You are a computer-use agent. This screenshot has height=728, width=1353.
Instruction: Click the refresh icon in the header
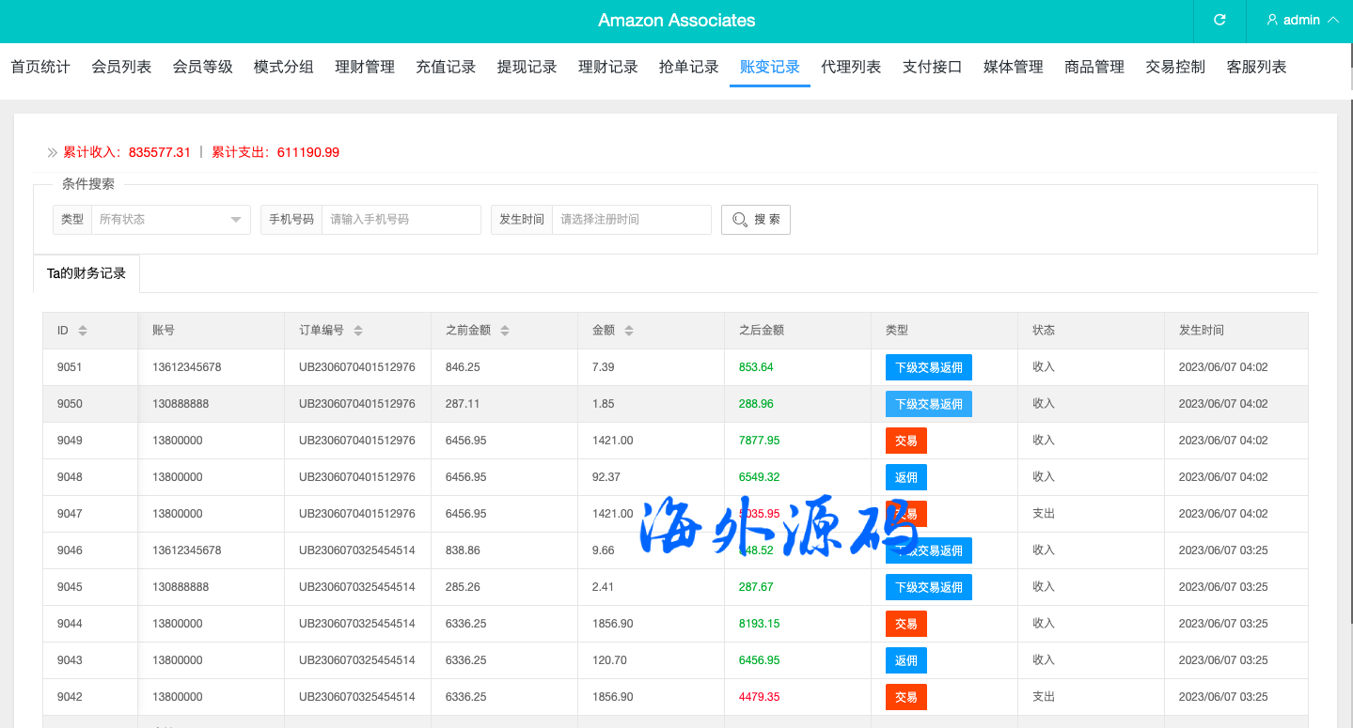click(x=1219, y=20)
